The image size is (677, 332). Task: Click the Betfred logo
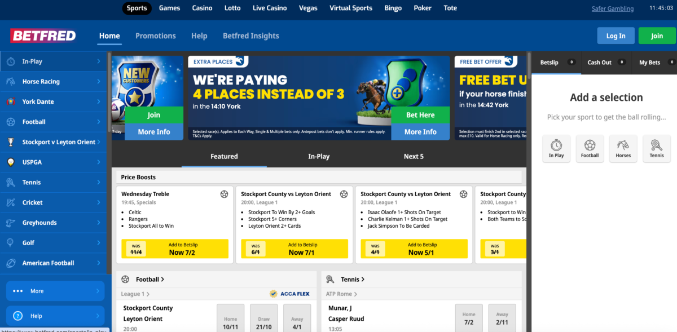[43, 36]
